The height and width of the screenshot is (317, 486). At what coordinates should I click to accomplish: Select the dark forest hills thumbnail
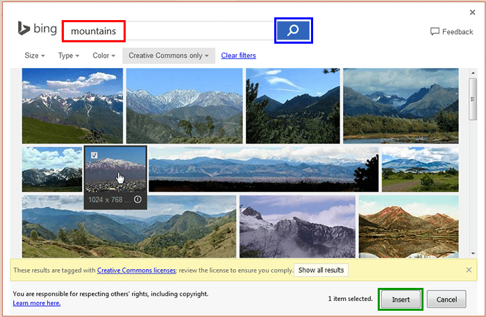pos(293,106)
